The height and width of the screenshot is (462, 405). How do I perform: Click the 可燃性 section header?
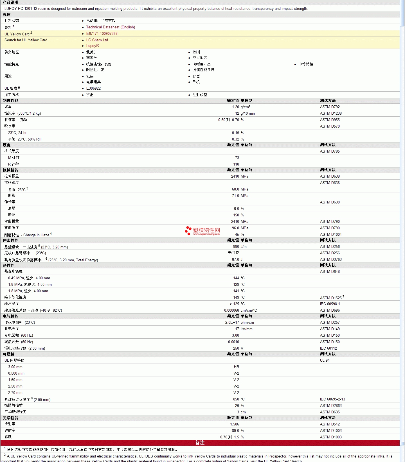8,354
